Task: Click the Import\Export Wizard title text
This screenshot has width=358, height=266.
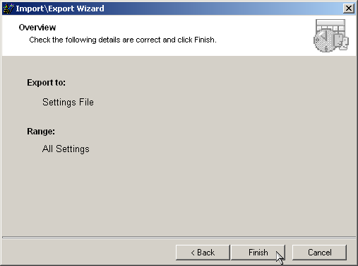Action: 60,8
